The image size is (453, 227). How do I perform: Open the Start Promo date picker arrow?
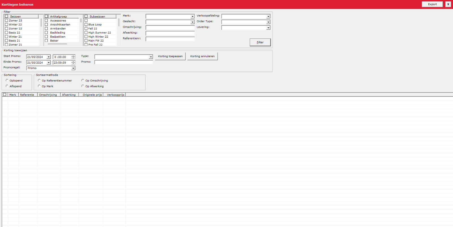[x=48, y=57]
